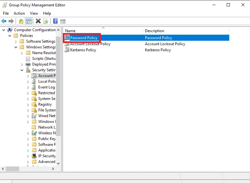
Task: Click the Wireless Network policies icon
Action: (x=34, y=133)
